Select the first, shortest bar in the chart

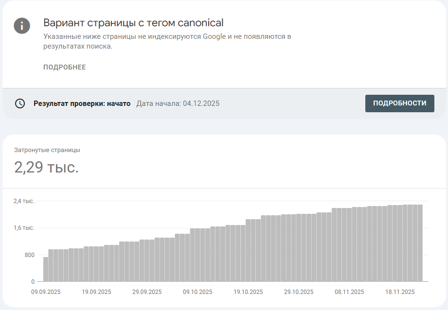tap(46, 269)
